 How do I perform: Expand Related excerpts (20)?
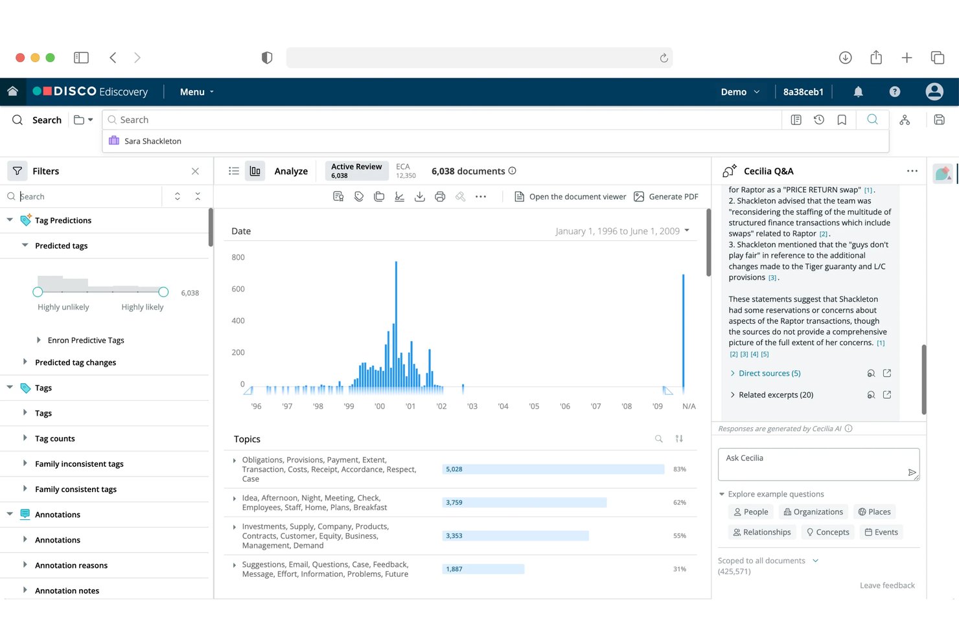(x=772, y=395)
